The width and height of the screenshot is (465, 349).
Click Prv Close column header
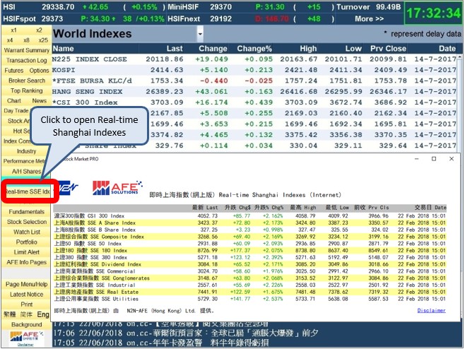[388, 48]
